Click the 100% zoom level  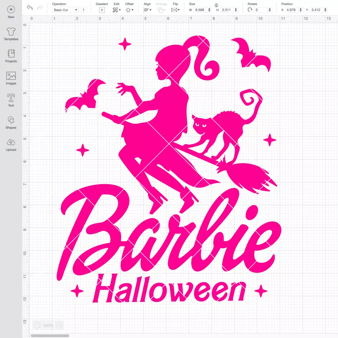(48, 325)
